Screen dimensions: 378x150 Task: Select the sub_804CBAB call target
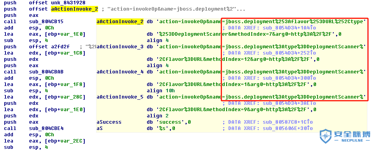[x=46, y=72]
